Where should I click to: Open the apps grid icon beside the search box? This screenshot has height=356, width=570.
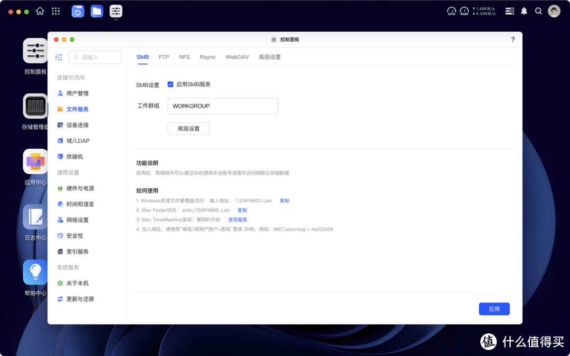click(x=58, y=57)
